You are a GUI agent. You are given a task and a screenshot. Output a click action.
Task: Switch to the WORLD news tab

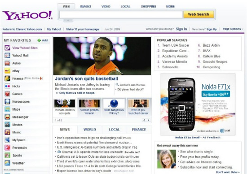point(90,130)
